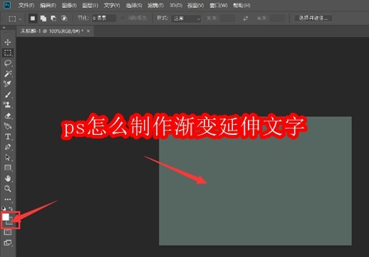369x257 pixels.
Task: Click the feather value input field
Action: tap(104, 19)
